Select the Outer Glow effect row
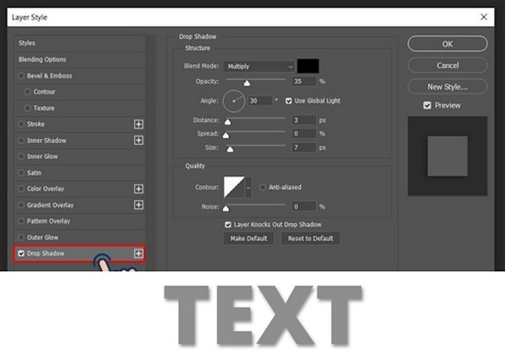Screen dimensions: 505x357 [80, 237]
